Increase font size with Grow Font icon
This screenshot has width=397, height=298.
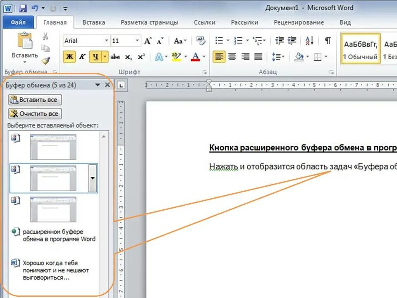click(x=148, y=41)
